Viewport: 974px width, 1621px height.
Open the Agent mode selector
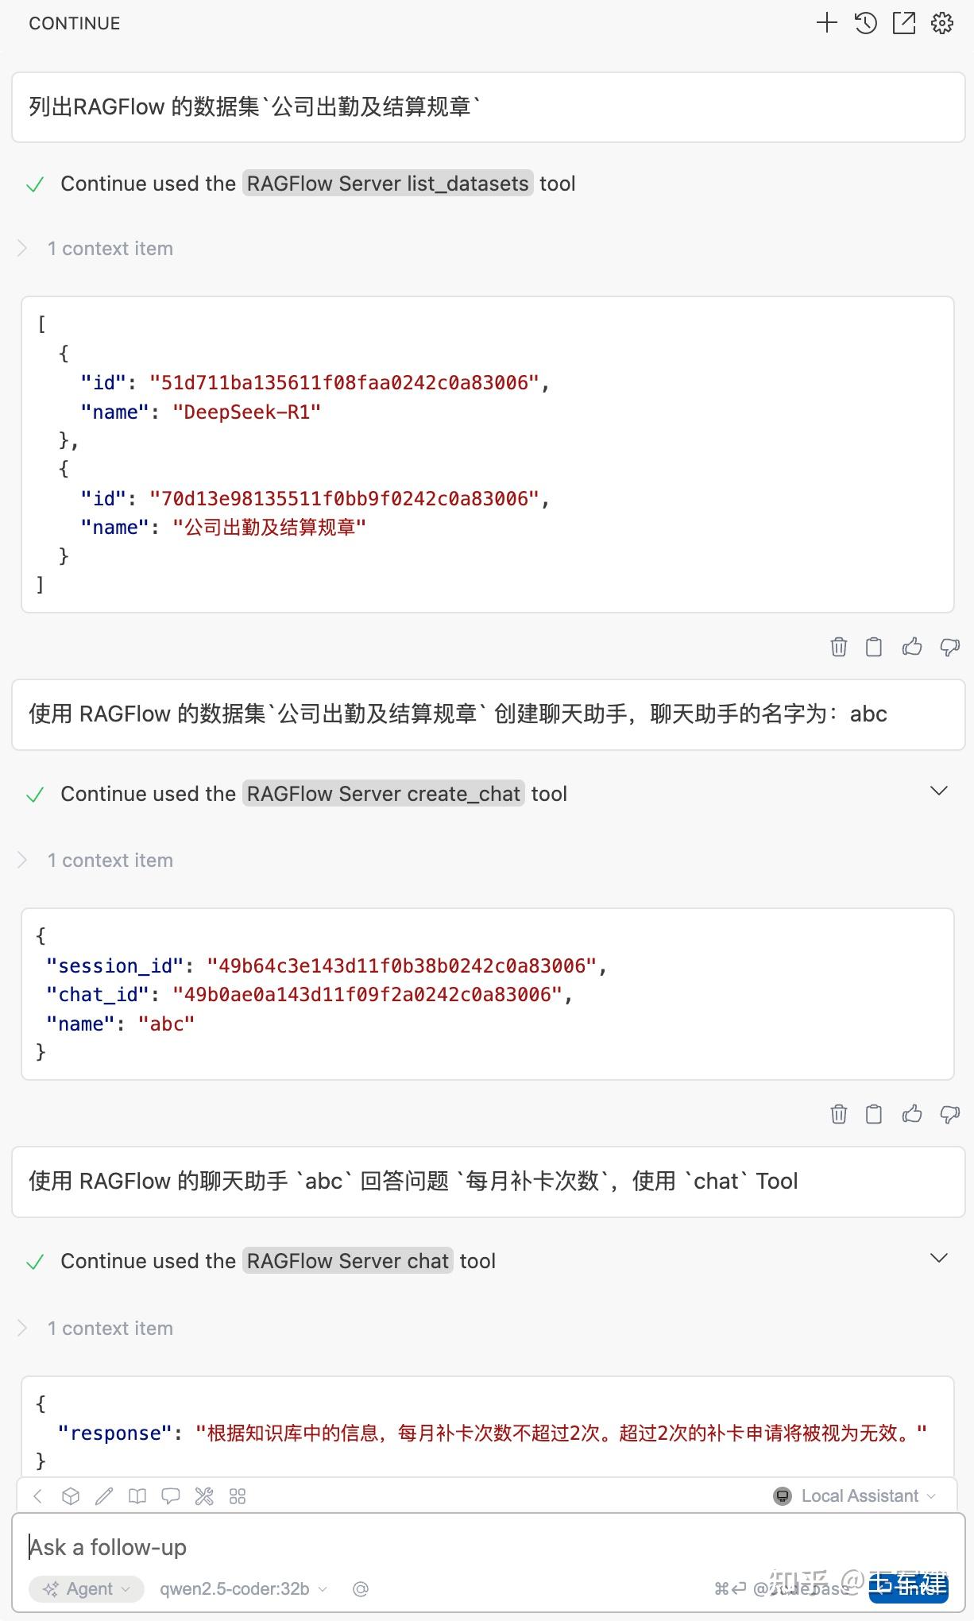click(86, 1589)
